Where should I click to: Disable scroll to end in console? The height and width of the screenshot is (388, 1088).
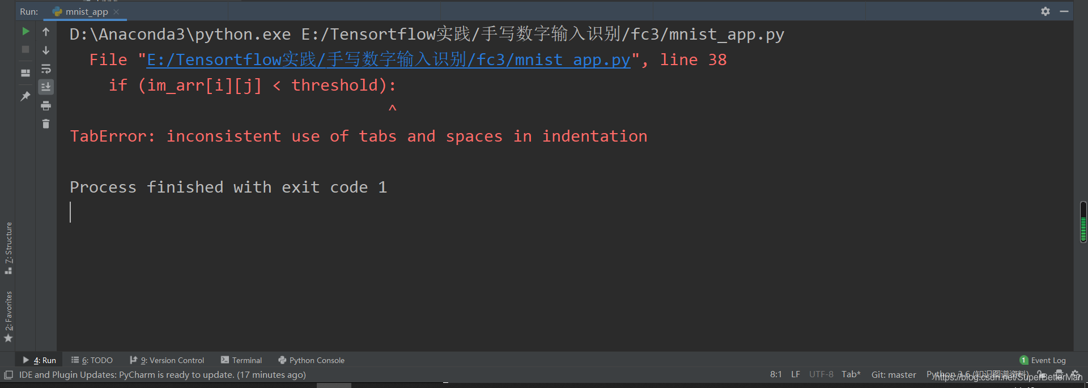[46, 87]
